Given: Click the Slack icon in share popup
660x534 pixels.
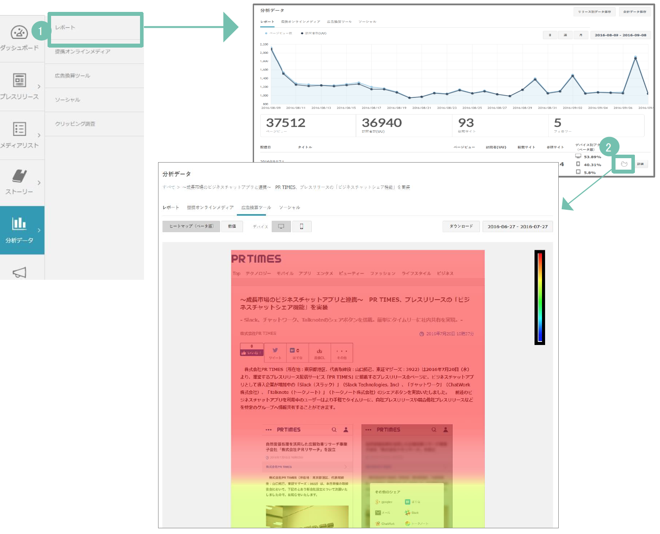Looking at the screenshot, I should click(x=408, y=512).
